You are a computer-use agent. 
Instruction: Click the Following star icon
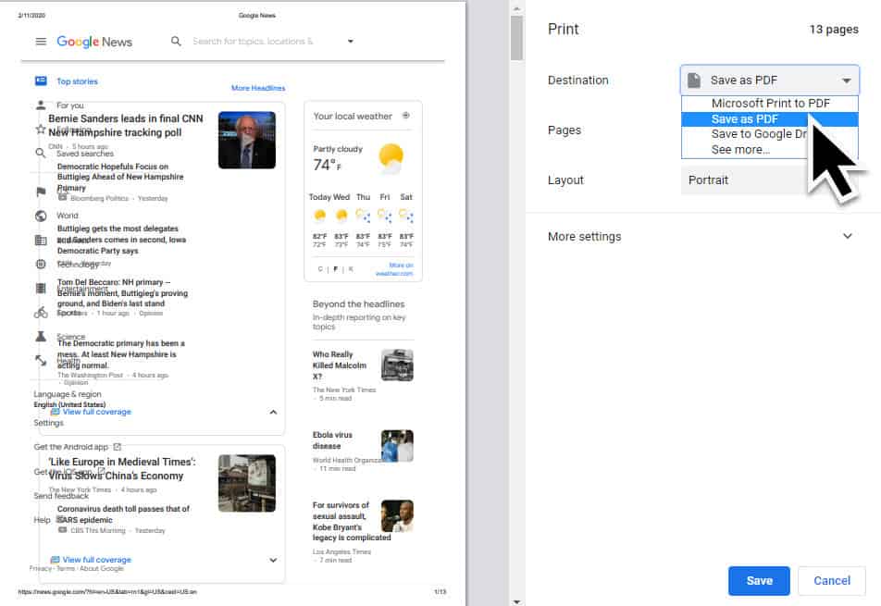[x=41, y=130]
